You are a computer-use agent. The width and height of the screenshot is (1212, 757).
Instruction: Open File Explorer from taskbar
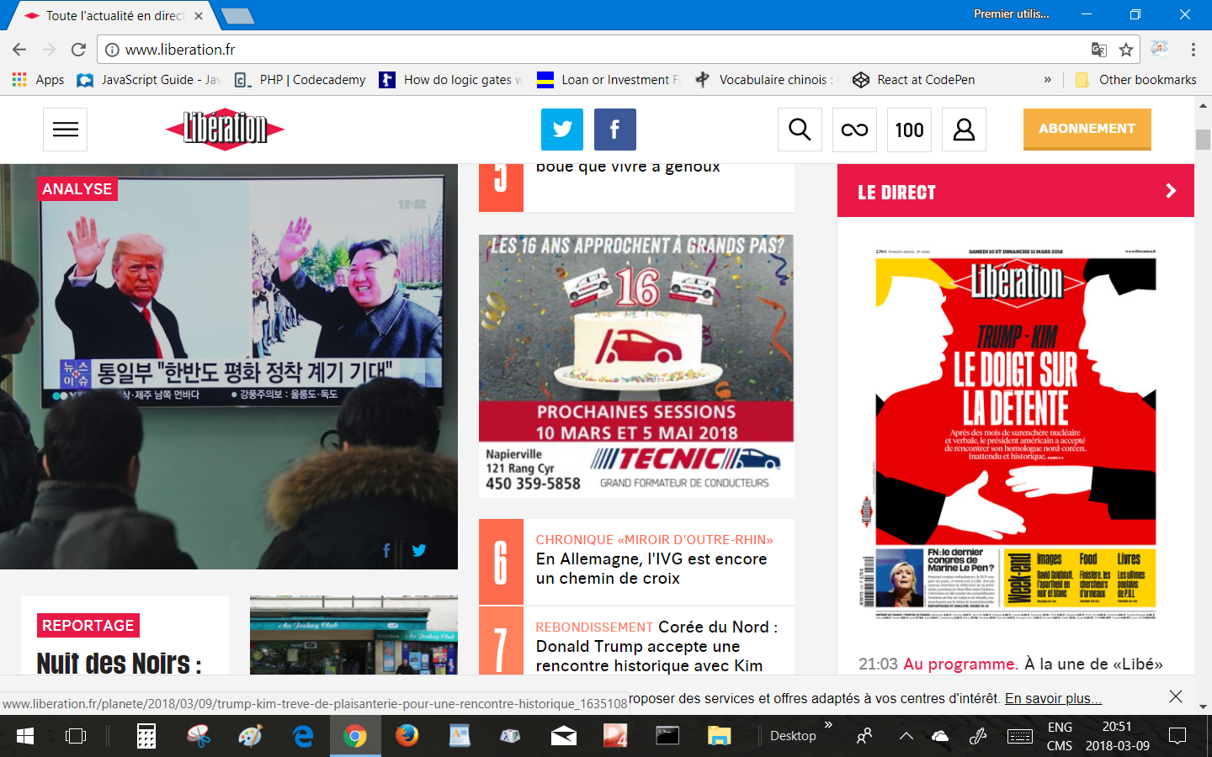coord(720,736)
